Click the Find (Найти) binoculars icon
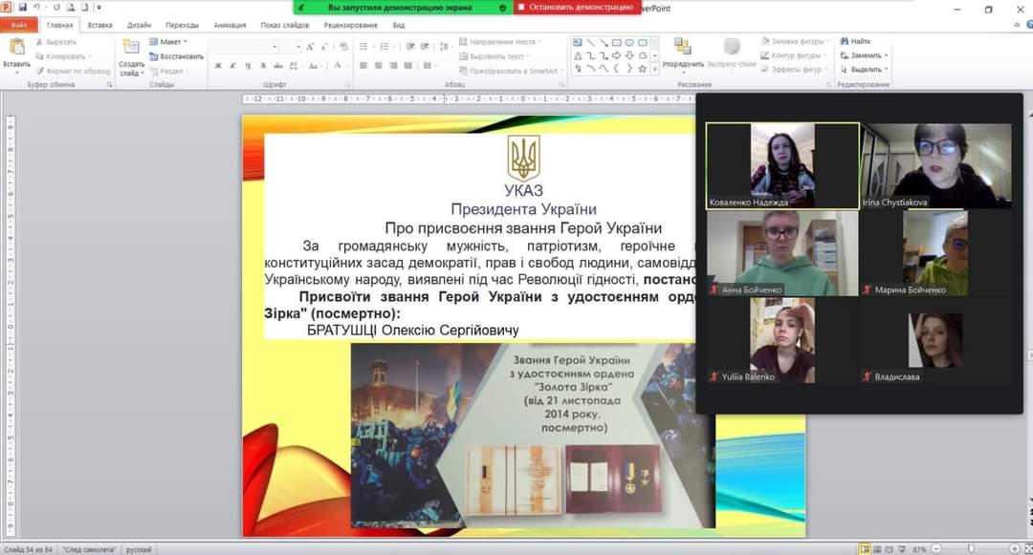The height and width of the screenshot is (555, 1033). click(x=845, y=41)
